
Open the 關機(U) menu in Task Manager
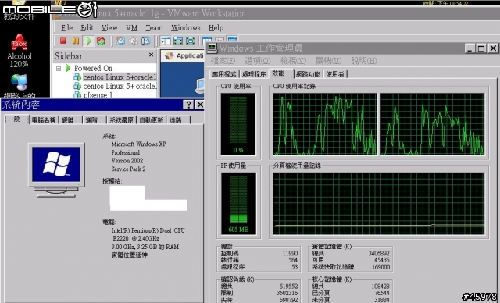click(329, 61)
